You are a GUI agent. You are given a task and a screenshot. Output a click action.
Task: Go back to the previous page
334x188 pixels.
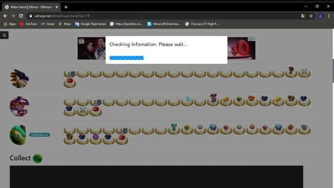(5, 16)
